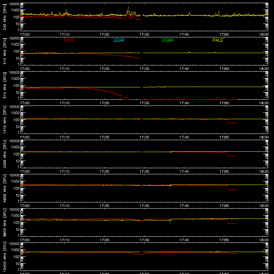This screenshot has width=274, height=274.
Task: Click the 17:50 time label under 245 MHz panel
Action: [x=224, y=35]
